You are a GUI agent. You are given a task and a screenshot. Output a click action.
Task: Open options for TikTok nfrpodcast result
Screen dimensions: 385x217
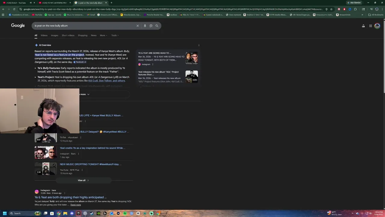pyautogui.click(x=80, y=137)
